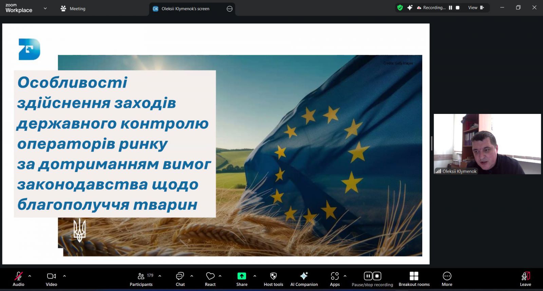Image resolution: width=543 pixels, height=291 pixels.
Task: Open Zoom Workplace dropdown chevron
Action: pos(45,8)
